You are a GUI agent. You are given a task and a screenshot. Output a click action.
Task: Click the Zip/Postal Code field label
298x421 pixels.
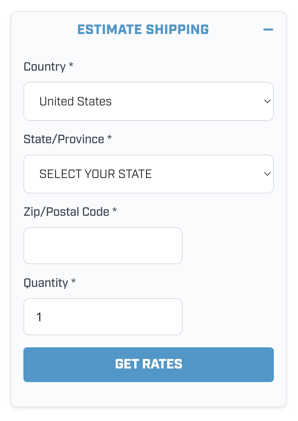66,212
